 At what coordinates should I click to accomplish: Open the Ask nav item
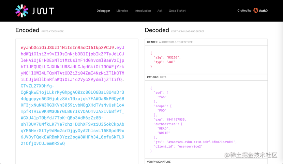pos(160,11)
